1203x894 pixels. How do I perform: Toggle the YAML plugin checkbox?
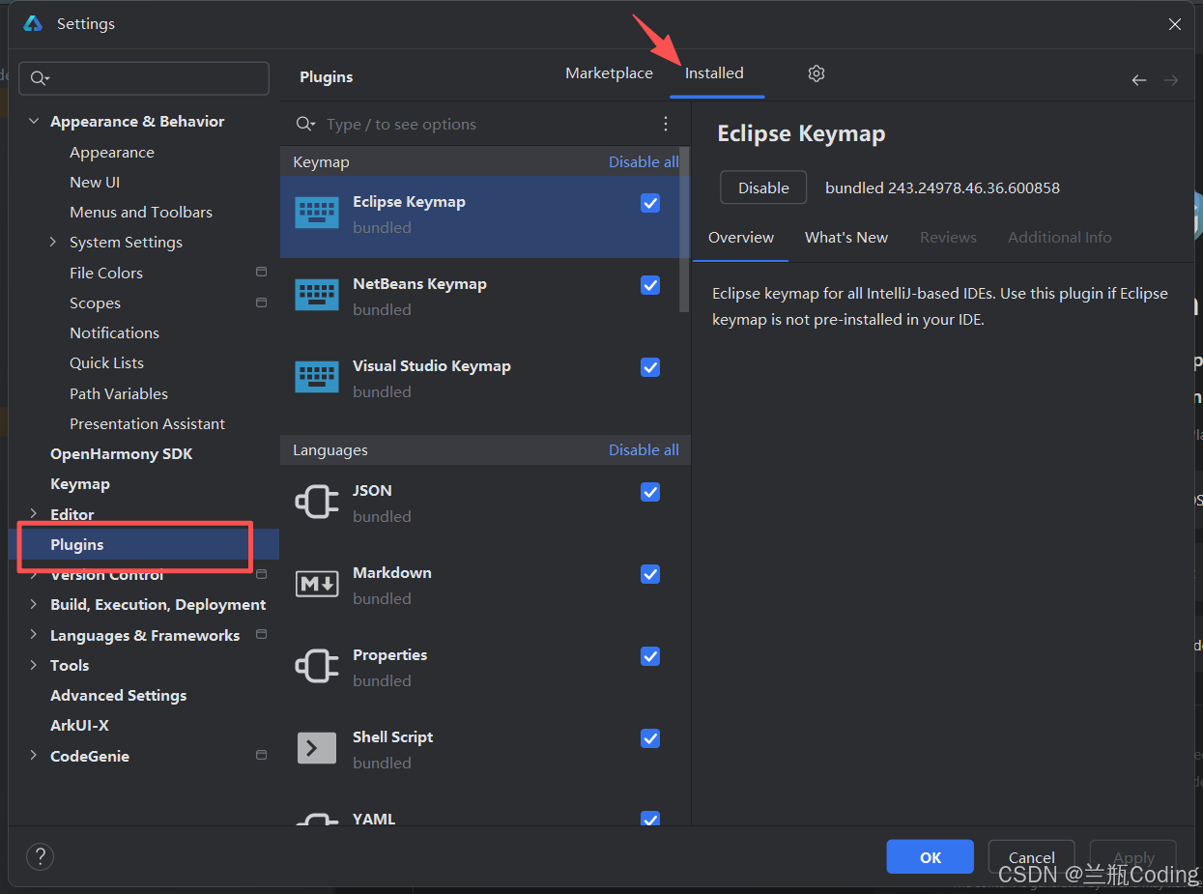point(650,819)
